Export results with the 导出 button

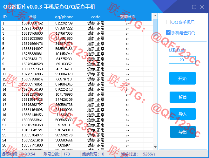[183, 132]
